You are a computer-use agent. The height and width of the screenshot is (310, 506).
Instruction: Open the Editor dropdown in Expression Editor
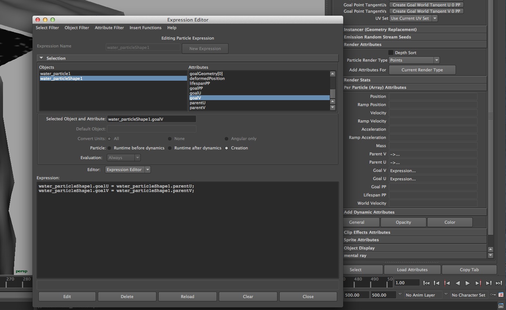(128, 170)
